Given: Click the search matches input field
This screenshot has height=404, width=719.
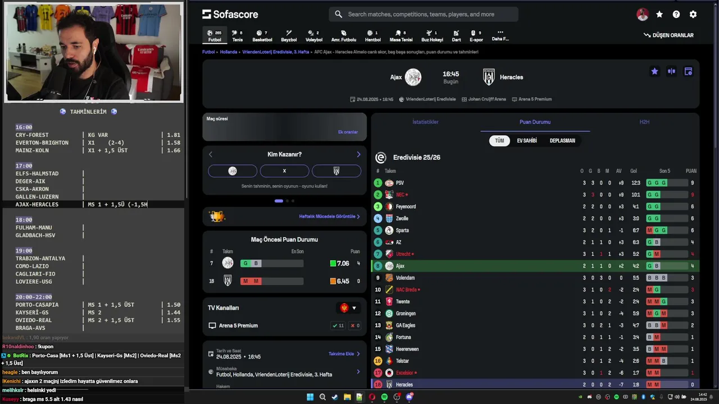Looking at the screenshot, I should click(424, 14).
